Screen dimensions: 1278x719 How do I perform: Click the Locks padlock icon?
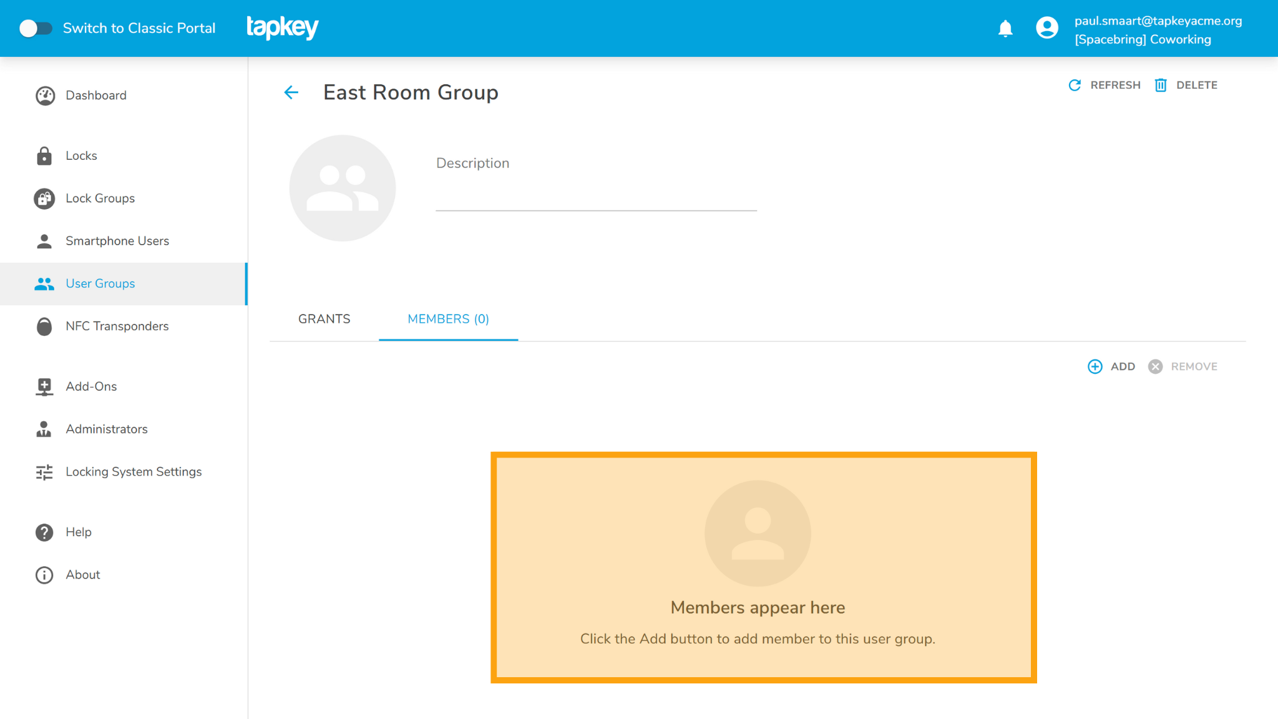coord(44,155)
